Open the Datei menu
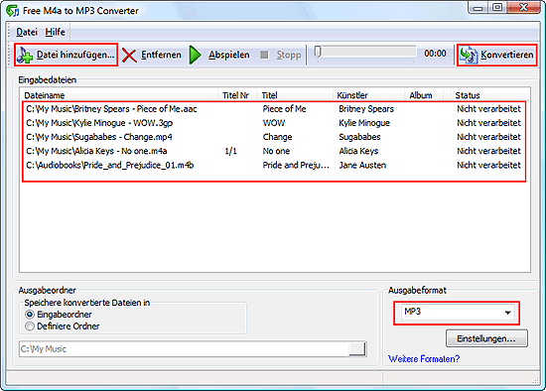 coord(27,32)
